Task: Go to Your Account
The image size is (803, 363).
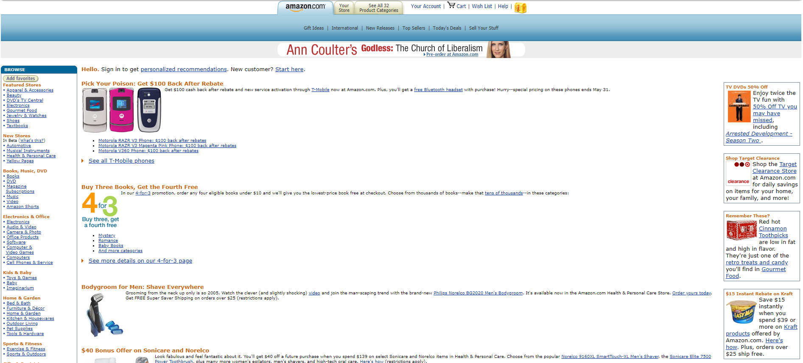Action: click(426, 6)
